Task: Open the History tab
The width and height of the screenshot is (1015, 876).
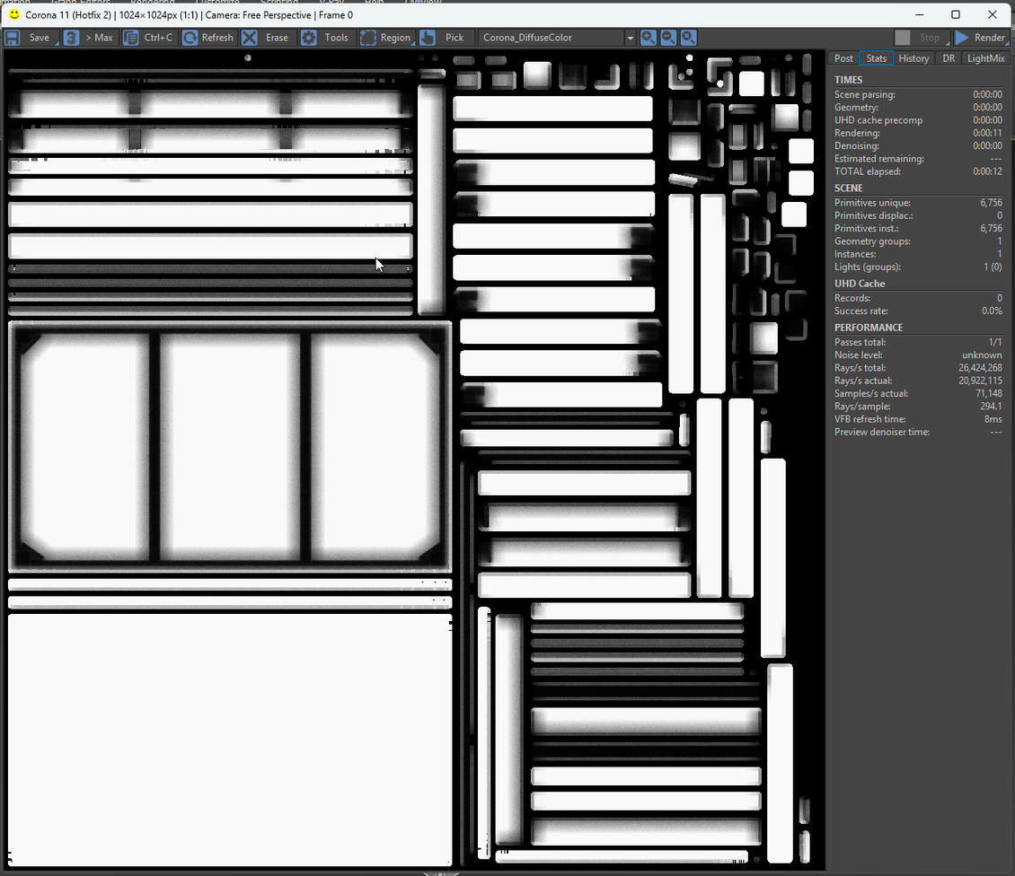Action: [913, 58]
